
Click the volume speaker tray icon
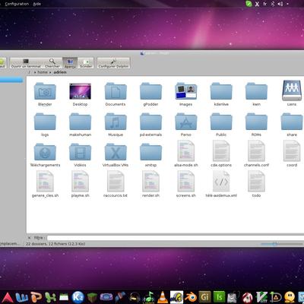coord(280,4)
